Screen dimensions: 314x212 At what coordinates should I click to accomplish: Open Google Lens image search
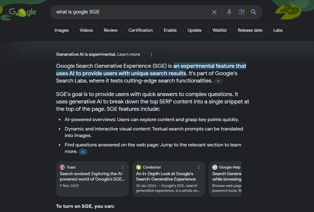pos(241,12)
